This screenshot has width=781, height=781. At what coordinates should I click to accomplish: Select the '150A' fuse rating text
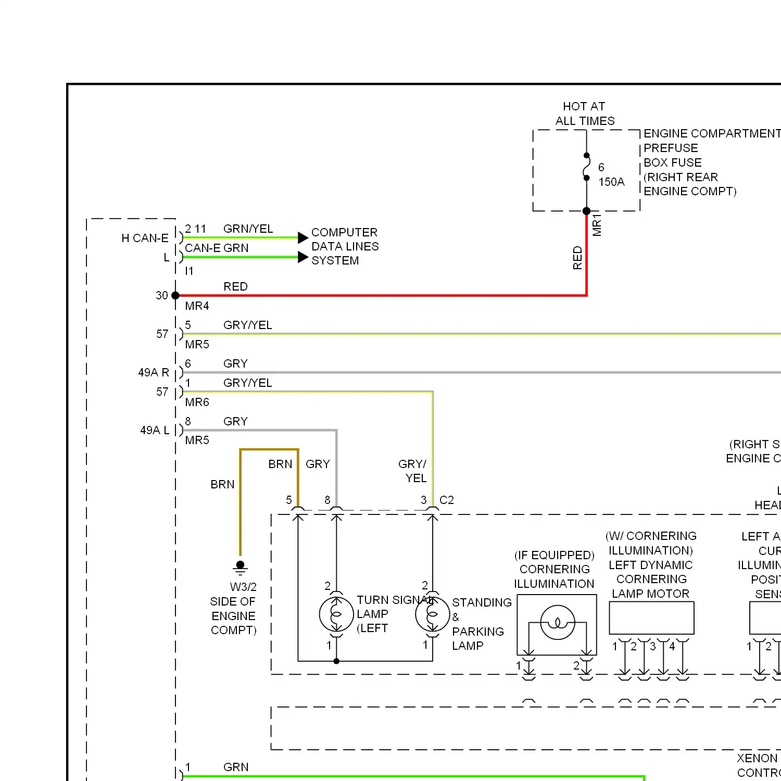click(611, 182)
